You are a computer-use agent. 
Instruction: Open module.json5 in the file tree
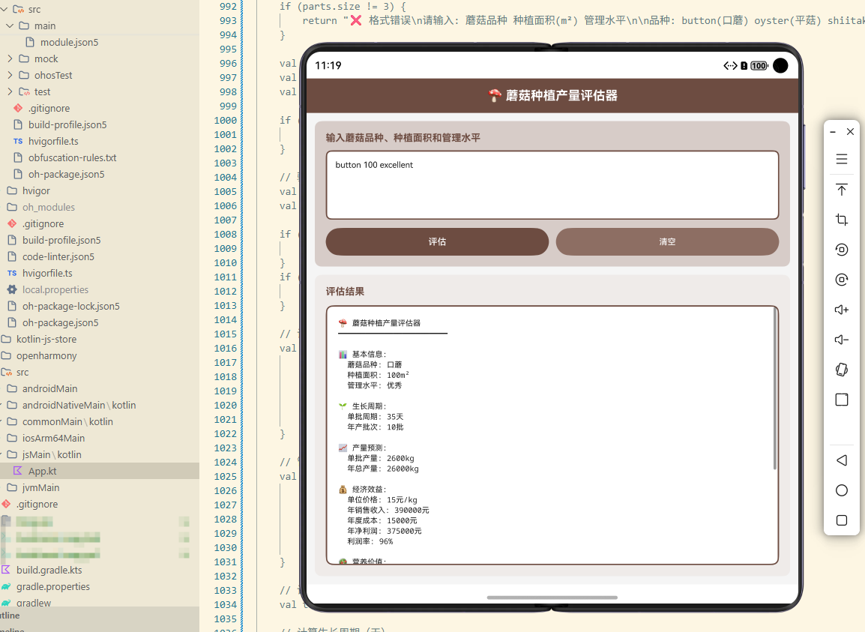69,43
